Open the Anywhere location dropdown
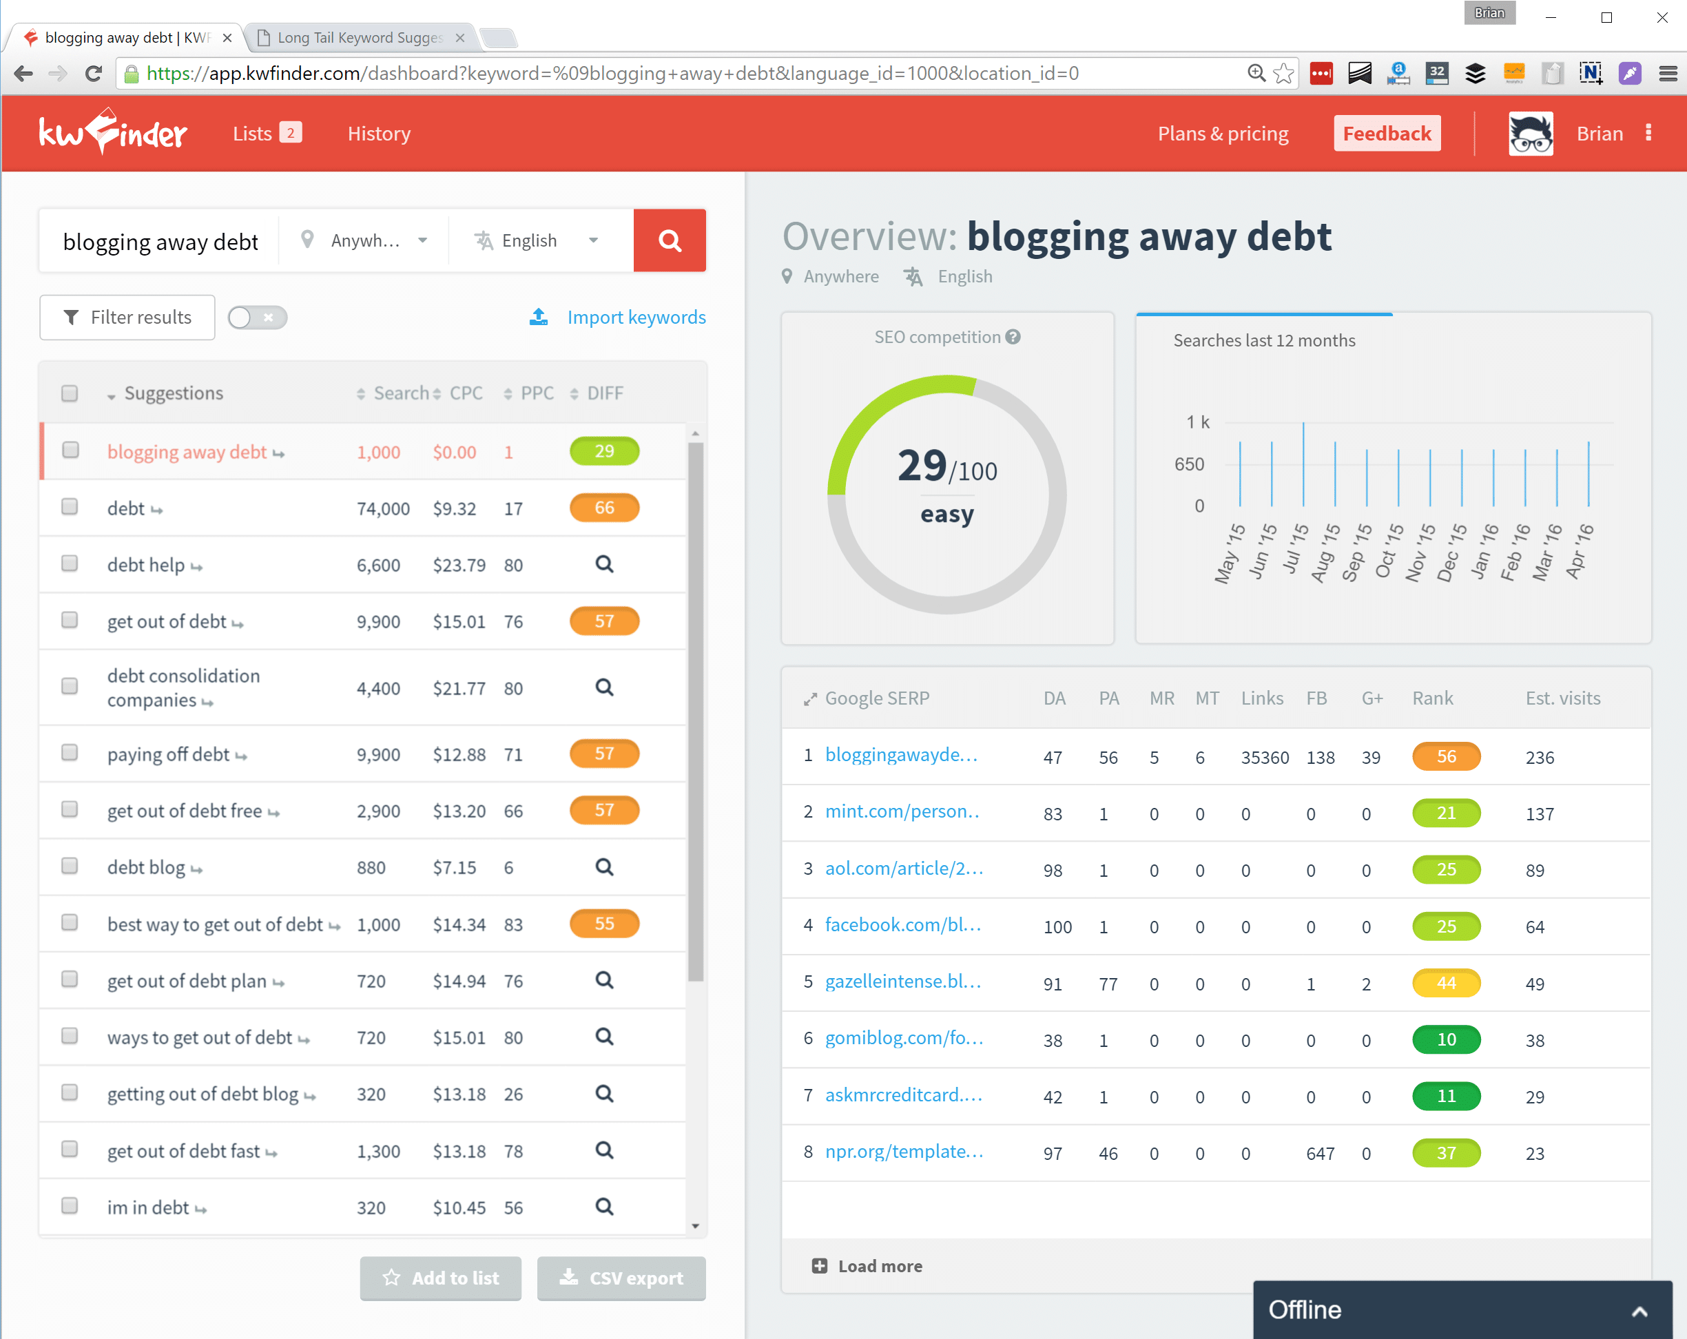 (364, 240)
